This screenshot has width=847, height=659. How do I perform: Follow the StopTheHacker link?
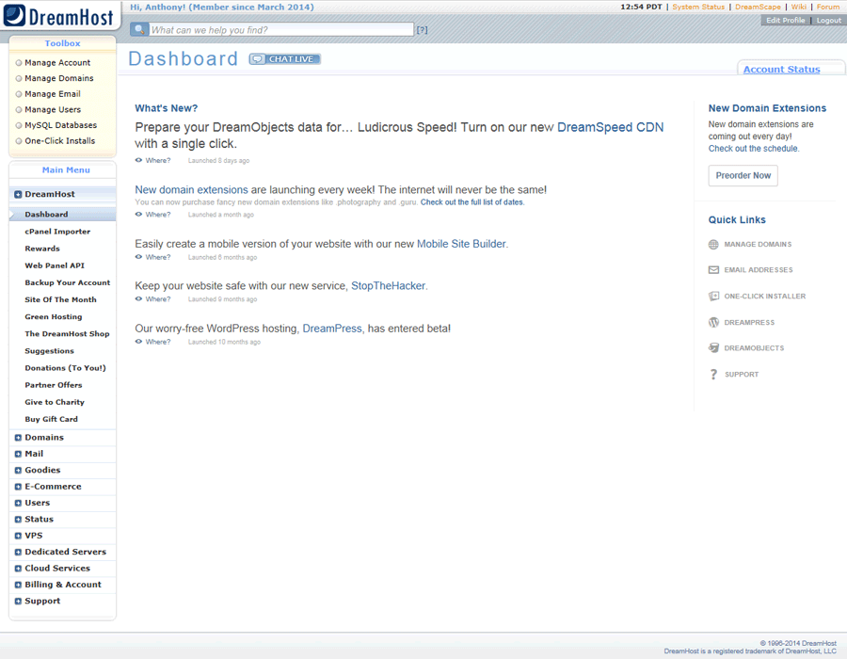tap(388, 286)
